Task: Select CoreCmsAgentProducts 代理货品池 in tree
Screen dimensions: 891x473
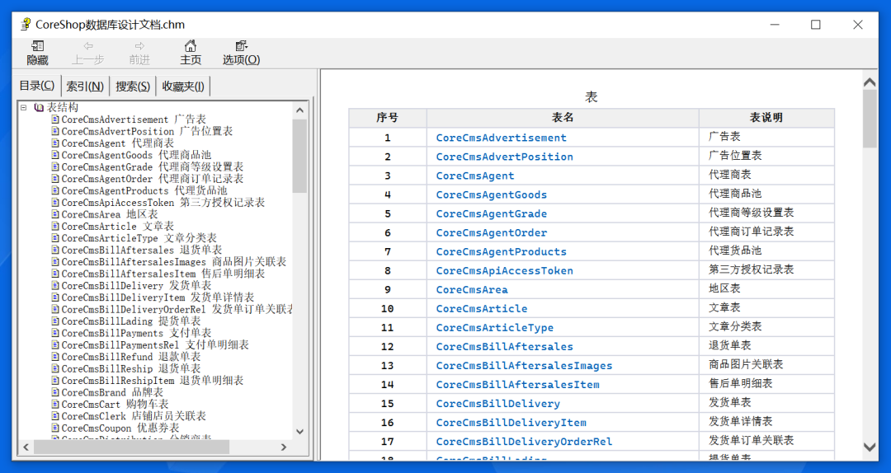Action: pos(144,190)
